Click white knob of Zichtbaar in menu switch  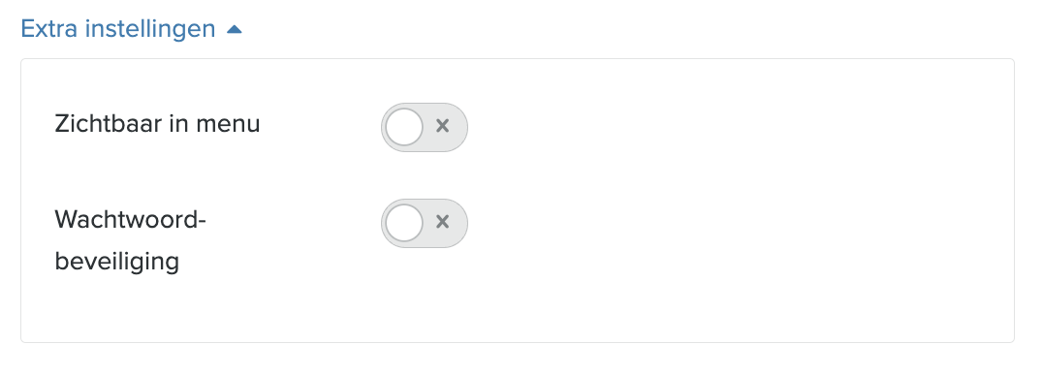(404, 127)
